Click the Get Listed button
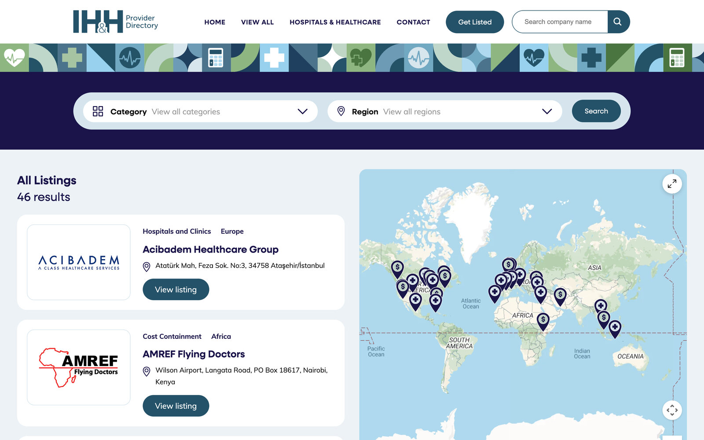704x440 pixels. click(x=475, y=22)
